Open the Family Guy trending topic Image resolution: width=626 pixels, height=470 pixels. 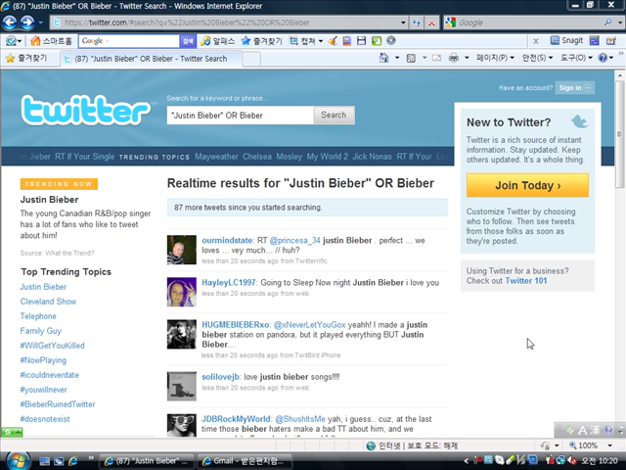click(41, 331)
